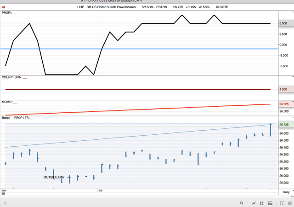The width and height of the screenshot is (294, 207).
Task: Click the red MOMO line color sample
Action: pos(15,103)
